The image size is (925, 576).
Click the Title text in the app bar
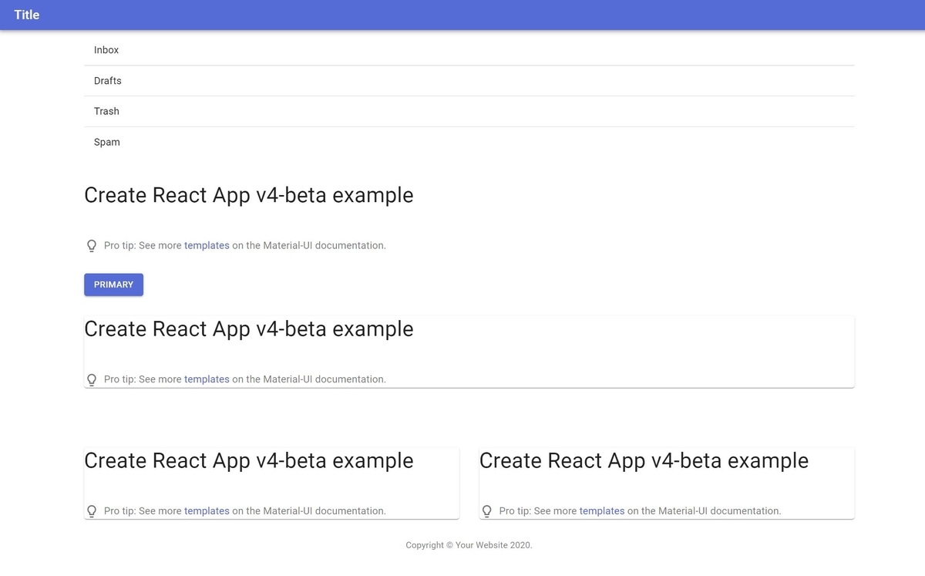(x=27, y=15)
